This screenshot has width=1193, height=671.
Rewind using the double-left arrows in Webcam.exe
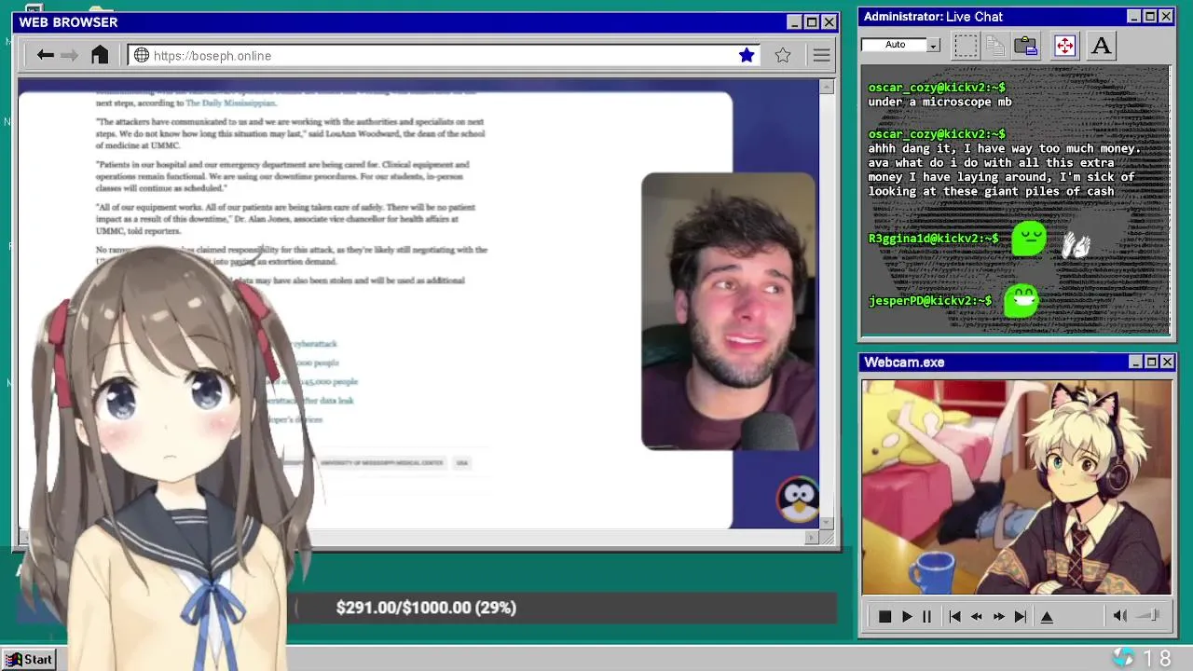(x=977, y=617)
